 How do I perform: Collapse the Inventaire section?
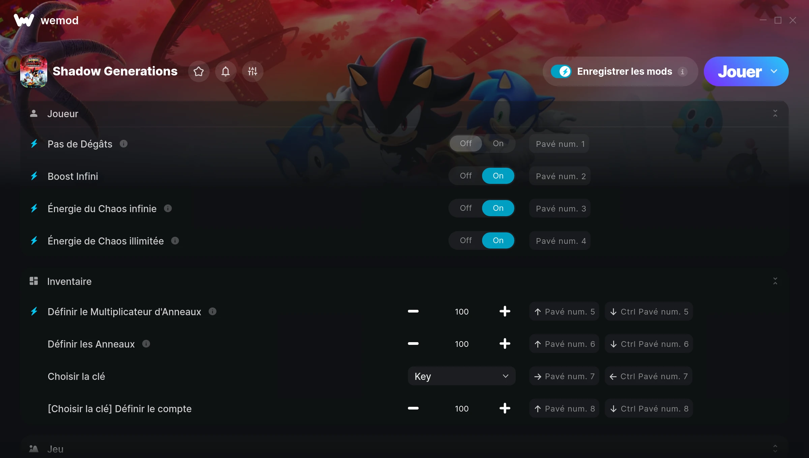click(775, 281)
